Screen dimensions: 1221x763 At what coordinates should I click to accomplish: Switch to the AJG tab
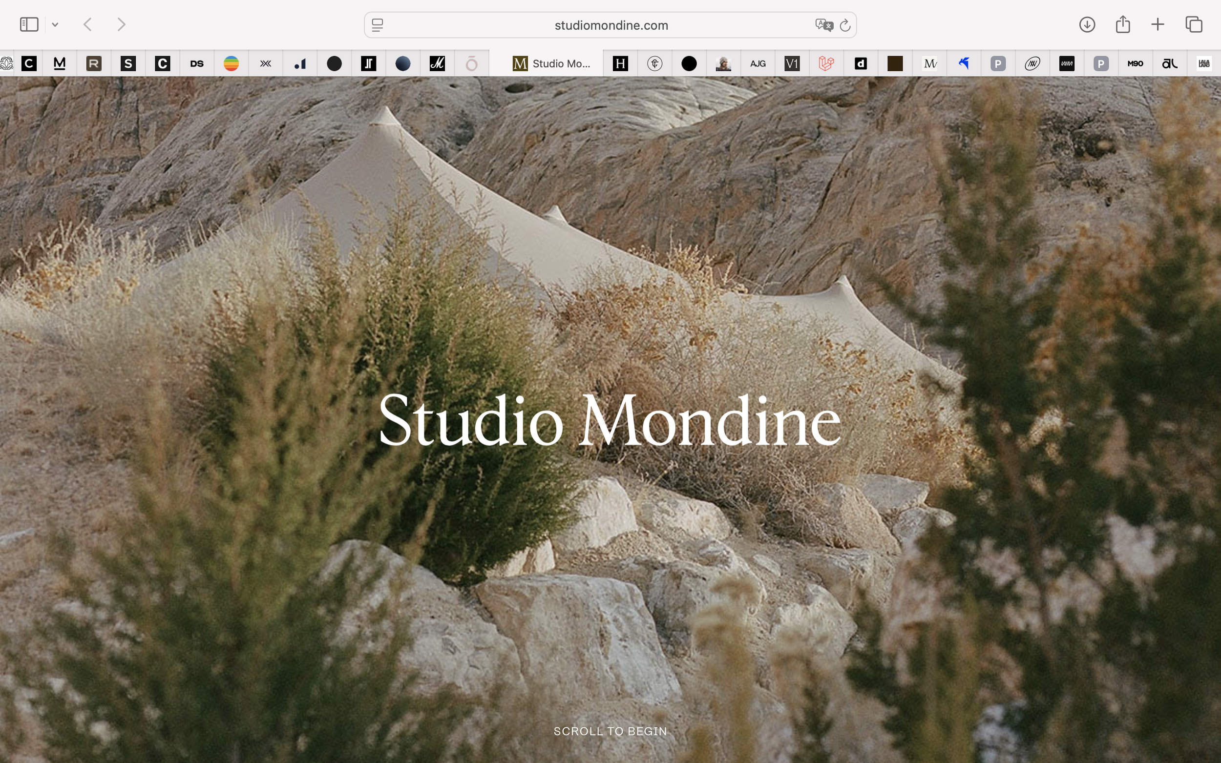[758, 63]
